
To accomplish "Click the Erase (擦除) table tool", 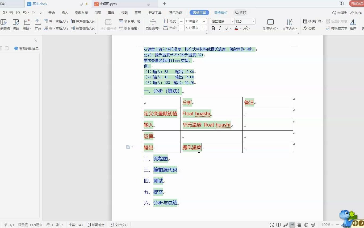I will coord(16,25).
